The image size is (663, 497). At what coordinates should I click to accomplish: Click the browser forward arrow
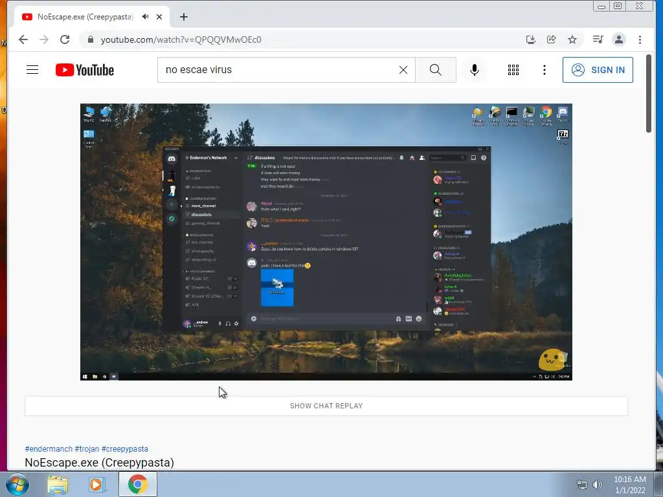44,39
